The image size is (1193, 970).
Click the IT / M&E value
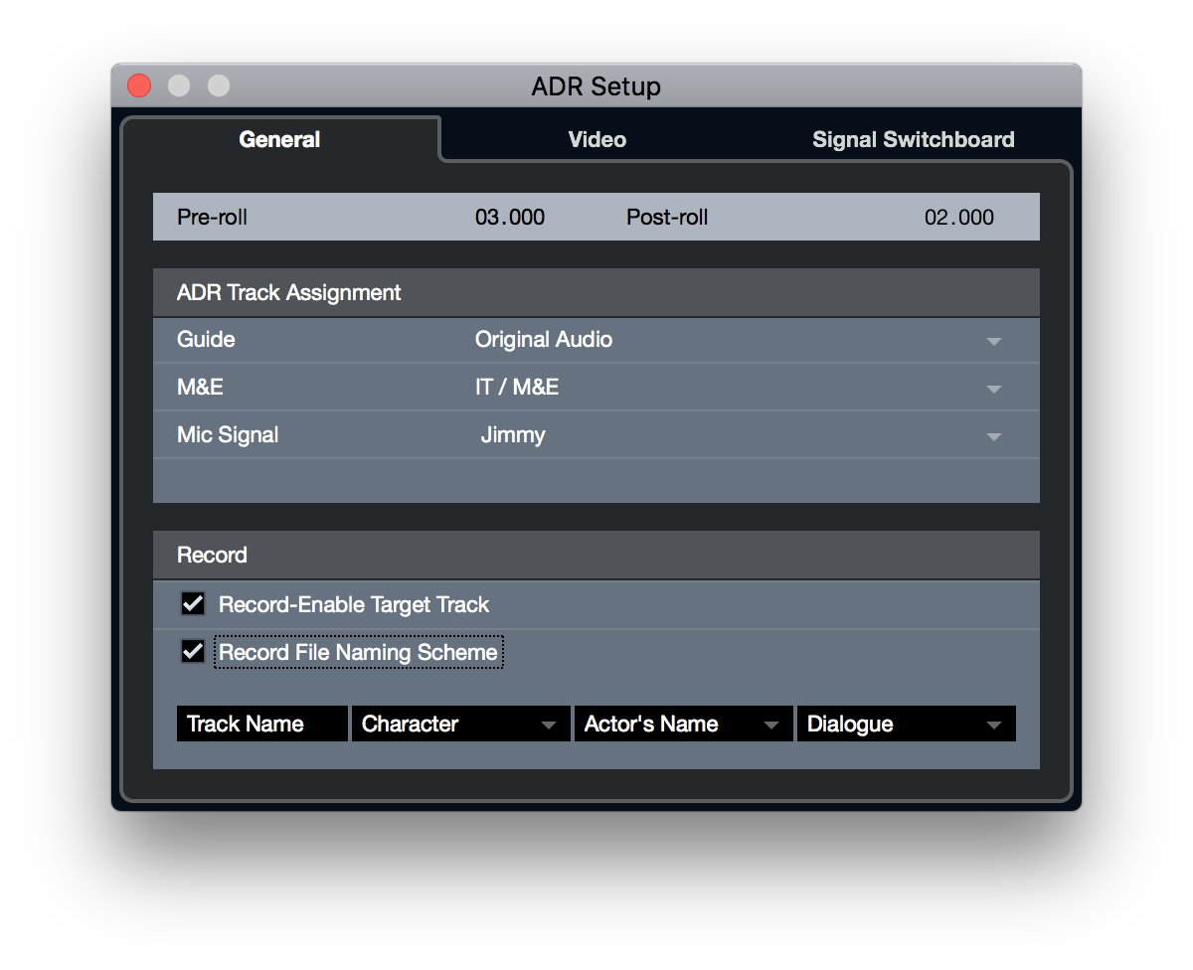[517, 388]
